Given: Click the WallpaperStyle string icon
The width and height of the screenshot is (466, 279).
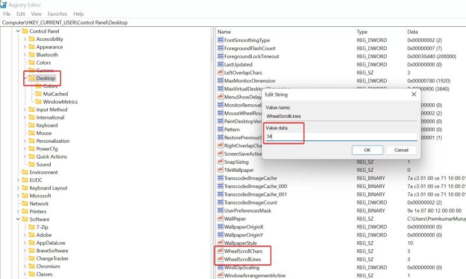Looking at the screenshot, I should [x=220, y=243].
